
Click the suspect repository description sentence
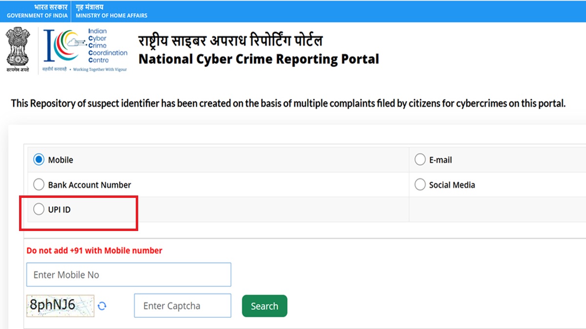pos(288,104)
